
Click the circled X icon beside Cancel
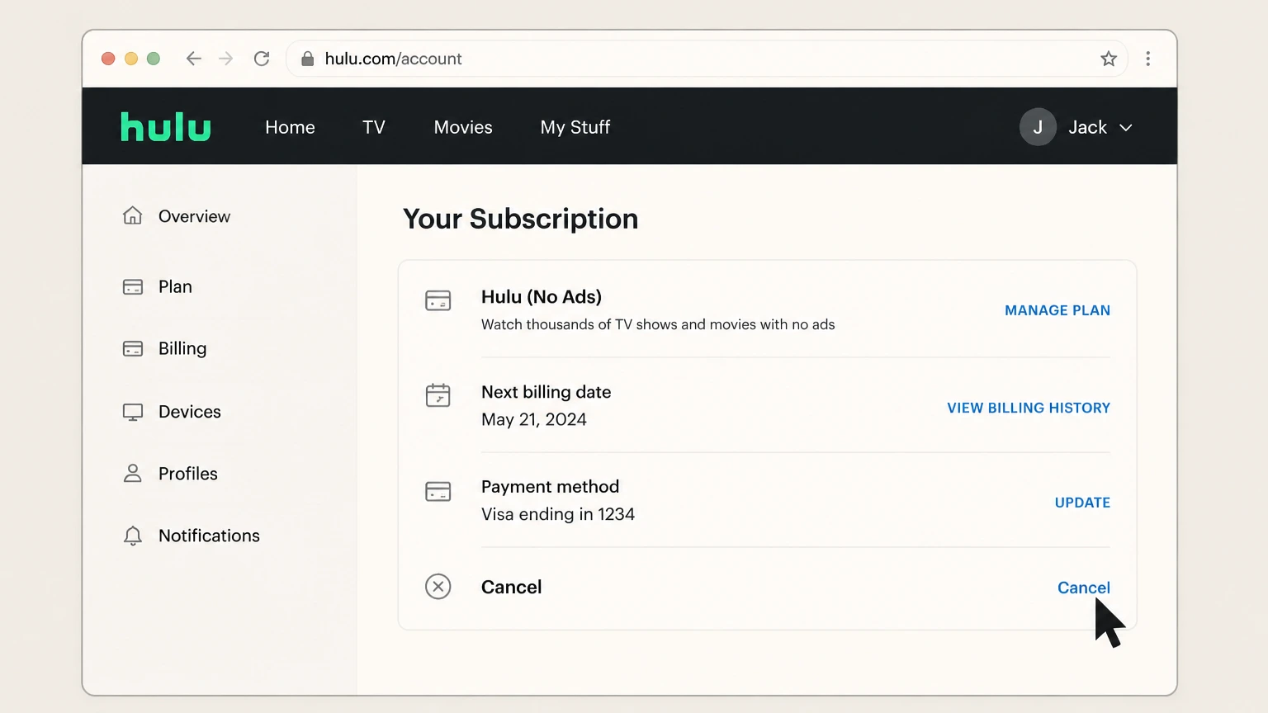(x=438, y=587)
